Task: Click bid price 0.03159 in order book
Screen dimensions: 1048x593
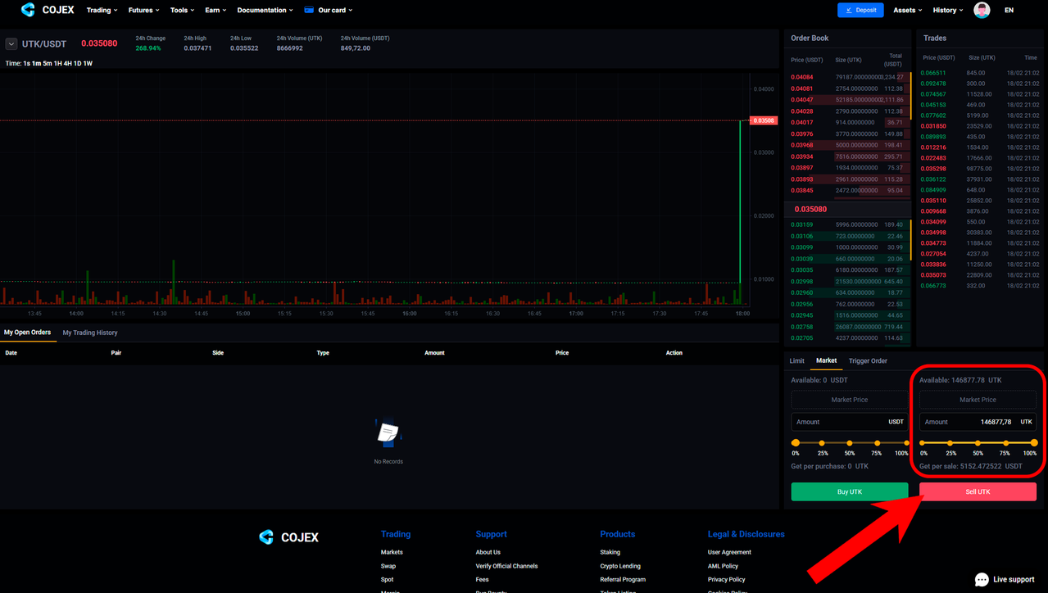Action: [x=801, y=224]
